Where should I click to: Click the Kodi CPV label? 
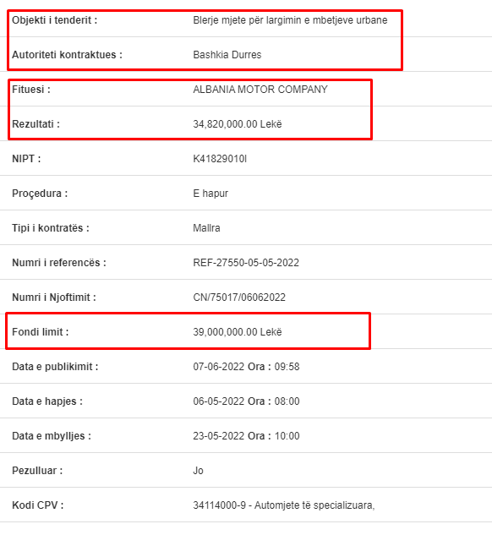[37, 505]
